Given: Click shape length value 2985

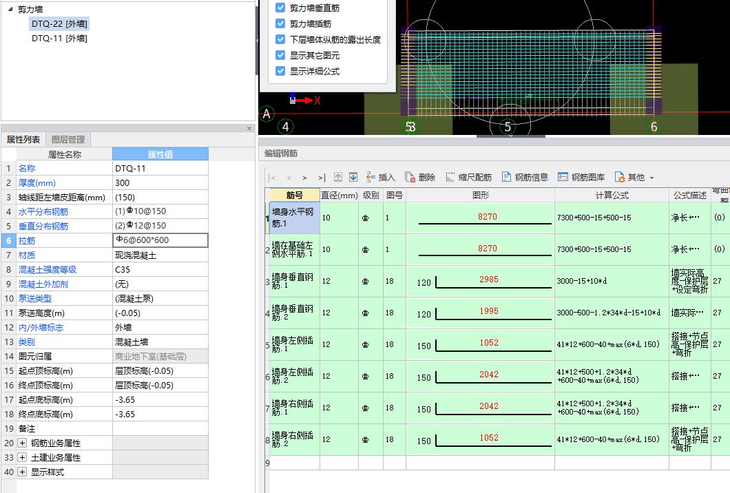Looking at the screenshot, I should tap(489, 280).
